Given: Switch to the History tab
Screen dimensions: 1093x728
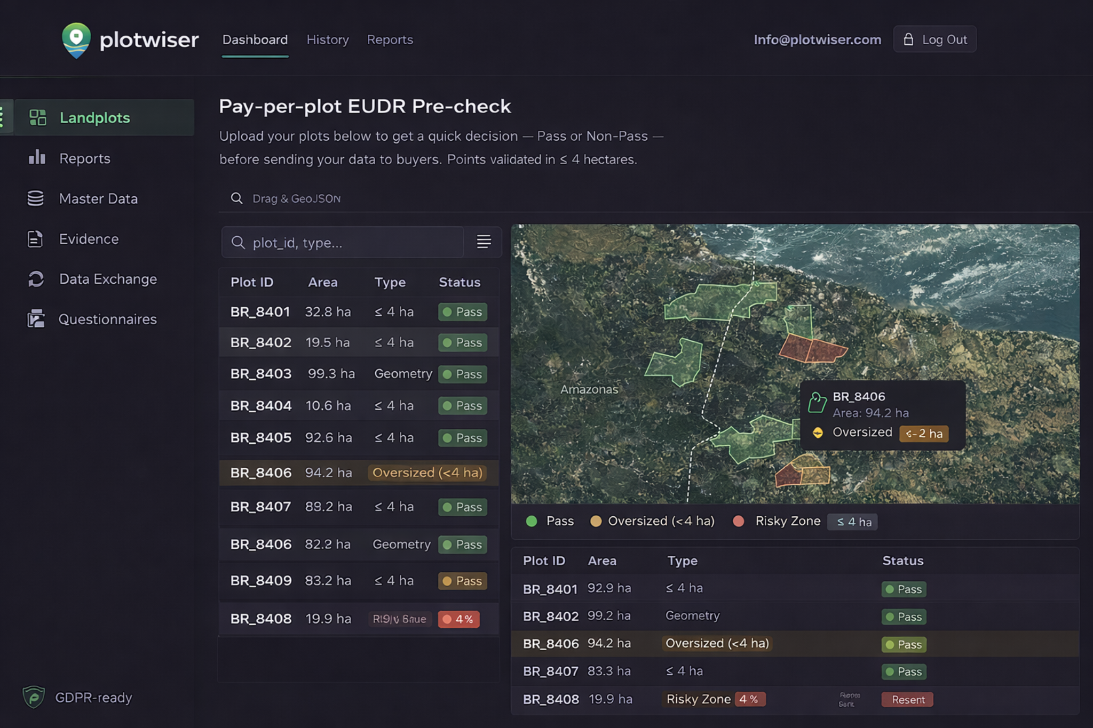Looking at the screenshot, I should pyautogui.click(x=328, y=39).
